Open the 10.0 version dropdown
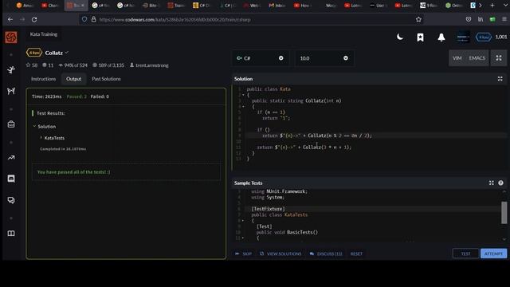 coord(324,58)
